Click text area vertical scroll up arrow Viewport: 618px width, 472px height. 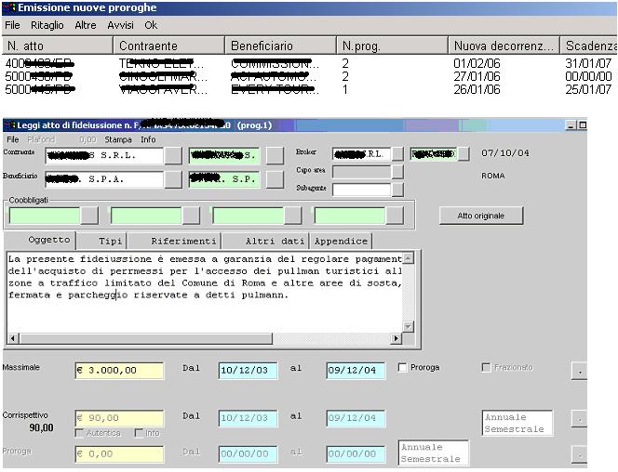(408, 258)
